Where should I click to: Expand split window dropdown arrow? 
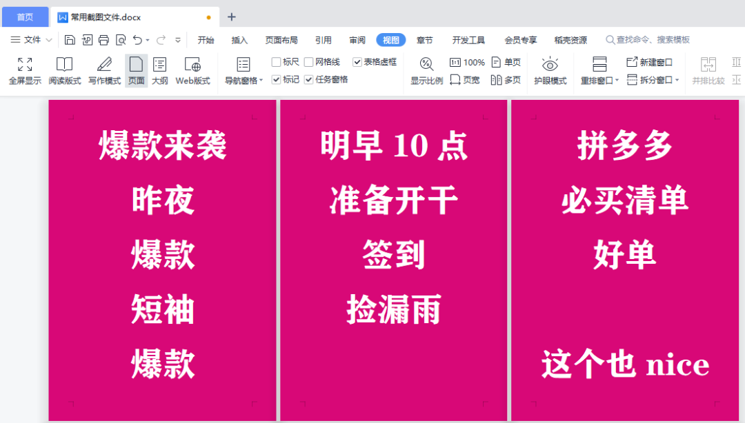pos(677,80)
